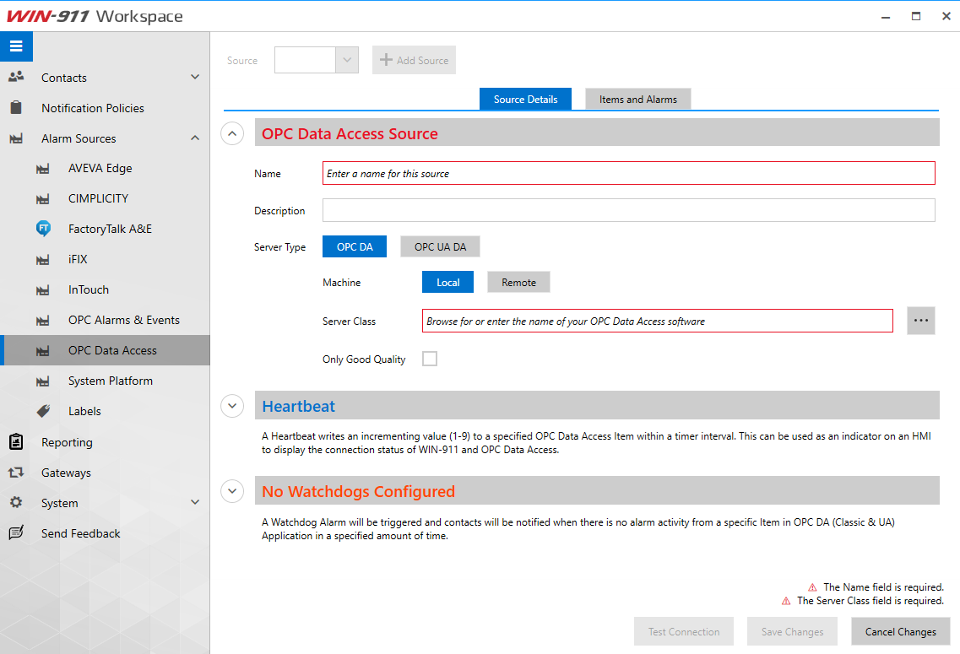Click the iFIX factory icon
This screenshot has height=654, width=960.
point(43,260)
